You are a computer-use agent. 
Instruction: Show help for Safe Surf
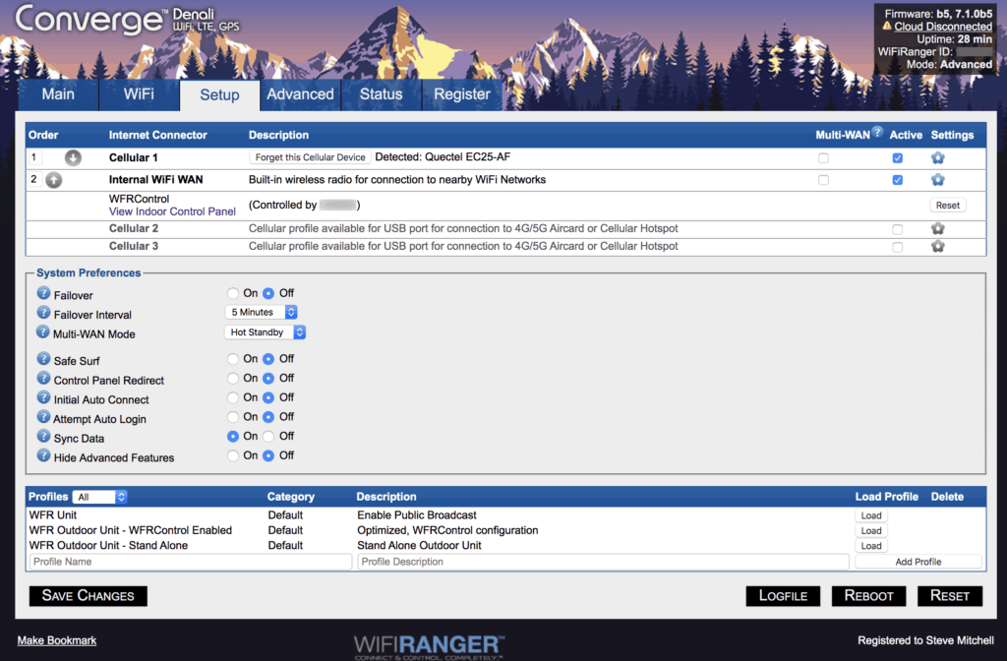[x=43, y=358]
